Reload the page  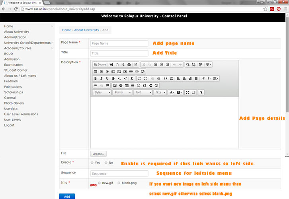(16, 9)
